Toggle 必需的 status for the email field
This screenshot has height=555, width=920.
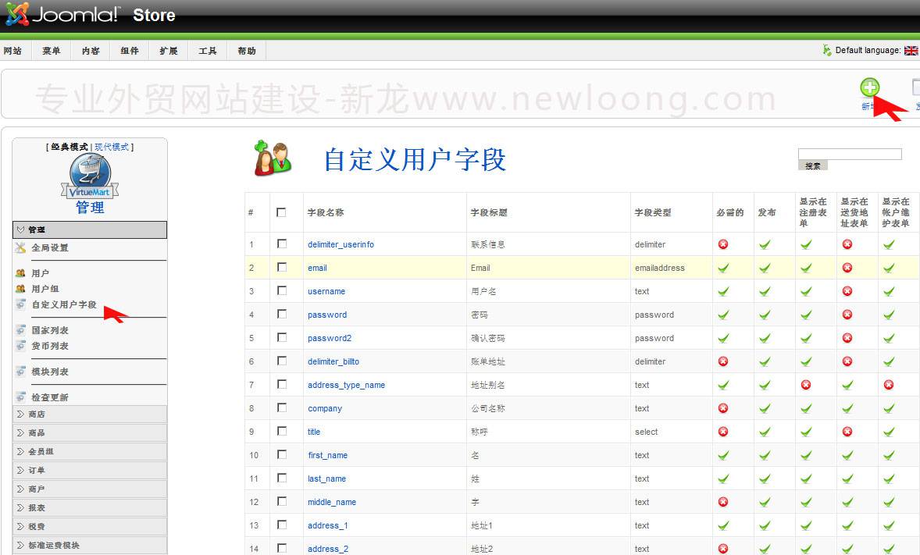click(723, 268)
